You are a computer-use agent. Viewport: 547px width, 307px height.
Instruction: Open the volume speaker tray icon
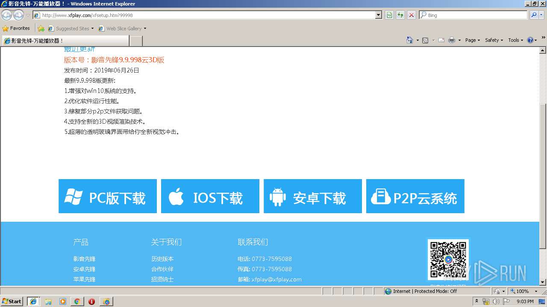tap(496, 301)
